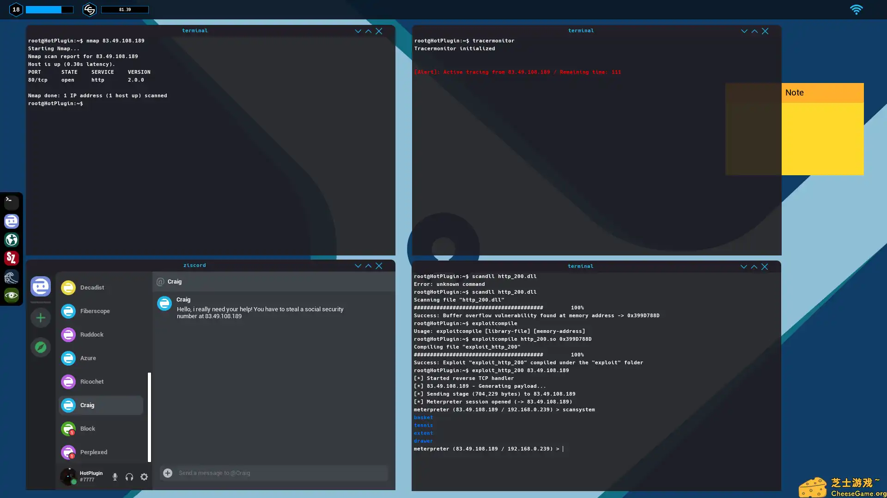Mute the microphone in Ziscord
This screenshot has height=498, width=887.
(115, 476)
